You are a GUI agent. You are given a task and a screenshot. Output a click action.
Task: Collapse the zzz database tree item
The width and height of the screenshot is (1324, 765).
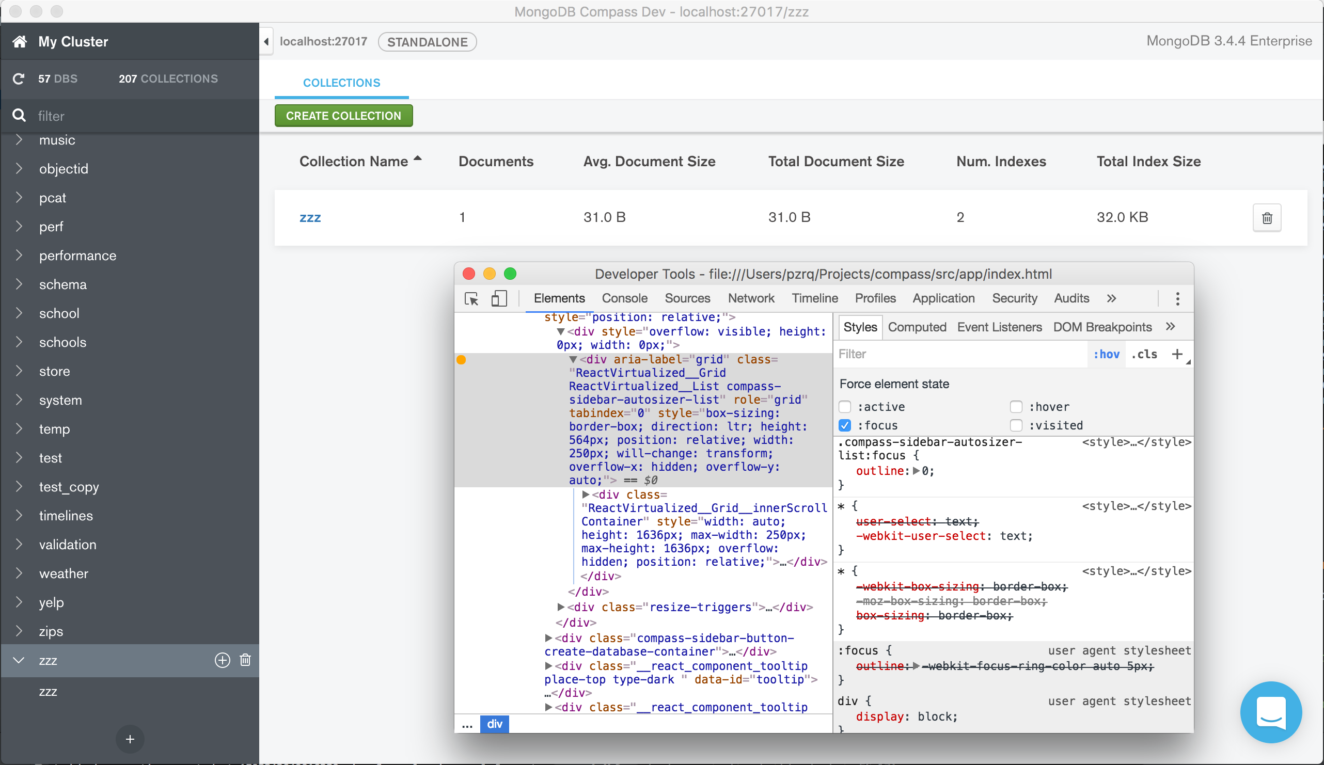[x=19, y=660]
